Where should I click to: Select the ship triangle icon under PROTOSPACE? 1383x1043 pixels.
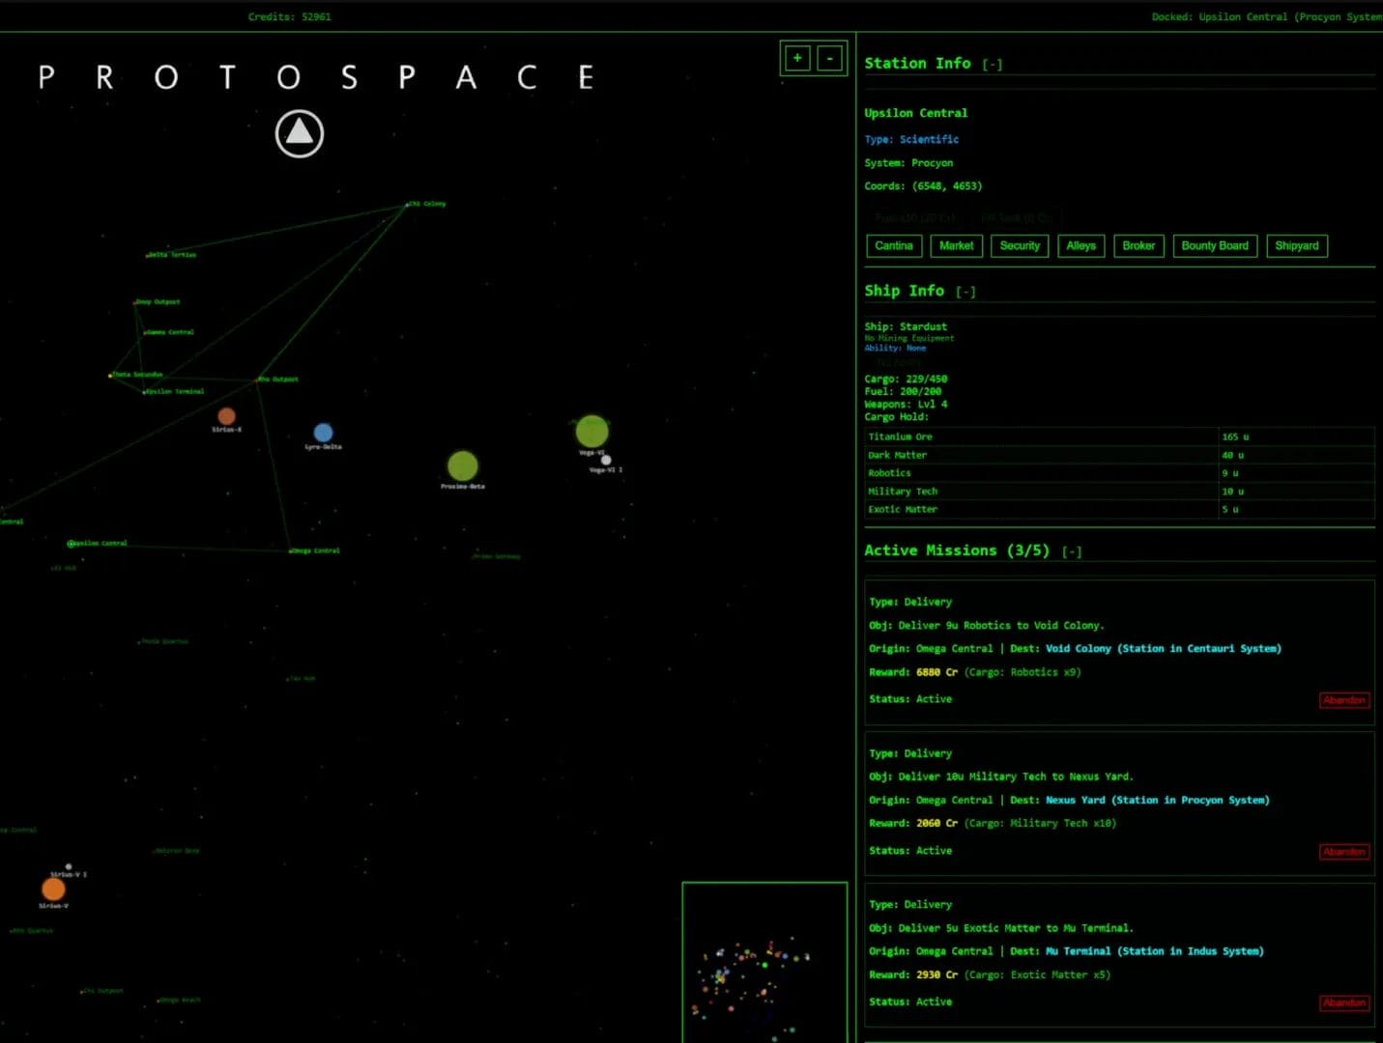tap(299, 133)
